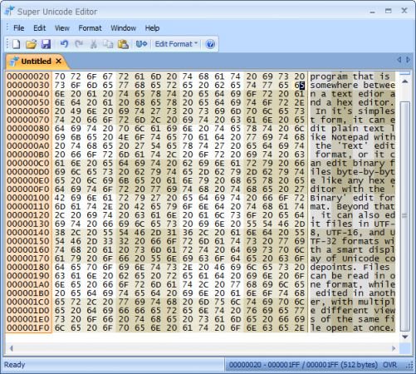The width and height of the screenshot is (416, 374).
Task: Open a file using folder icon
Action: click(31, 44)
